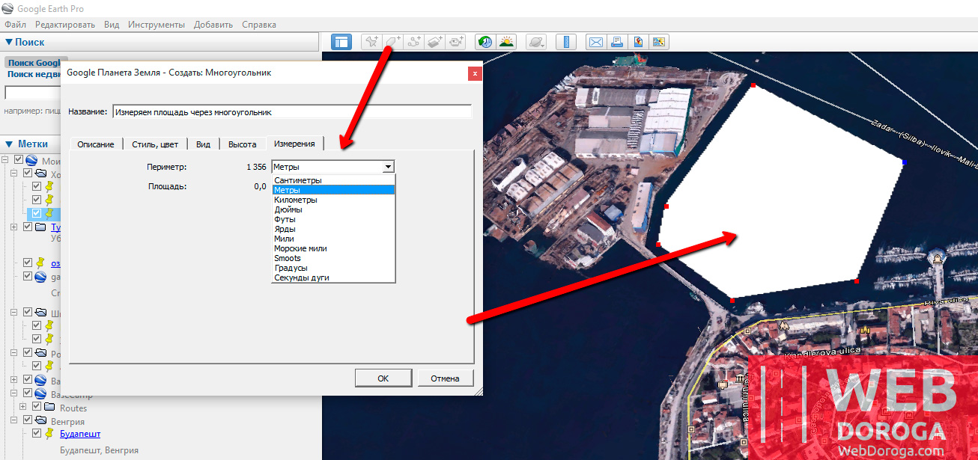Image resolution: width=978 pixels, height=460 pixels.
Task: Collapse the Поиск panel triangle
Action: (x=8, y=43)
